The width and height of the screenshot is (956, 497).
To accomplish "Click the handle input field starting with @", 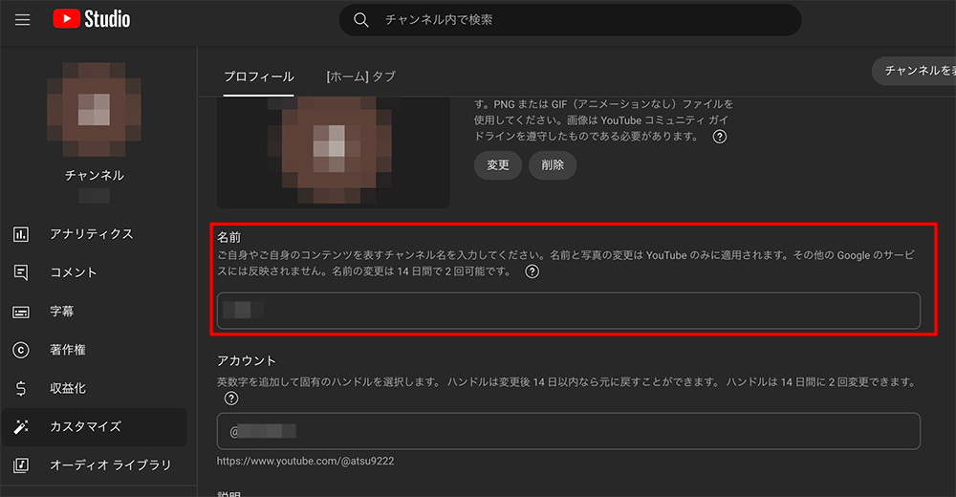I will [568, 431].
